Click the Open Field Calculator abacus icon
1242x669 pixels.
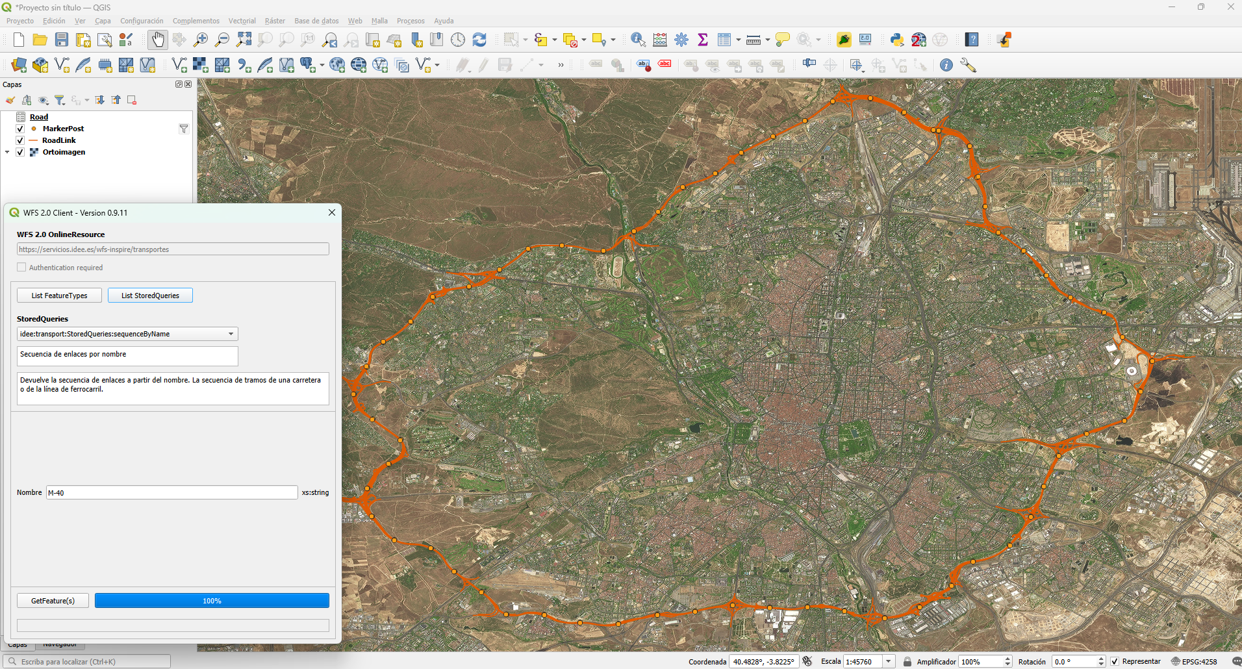pyautogui.click(x=660, y=40)
